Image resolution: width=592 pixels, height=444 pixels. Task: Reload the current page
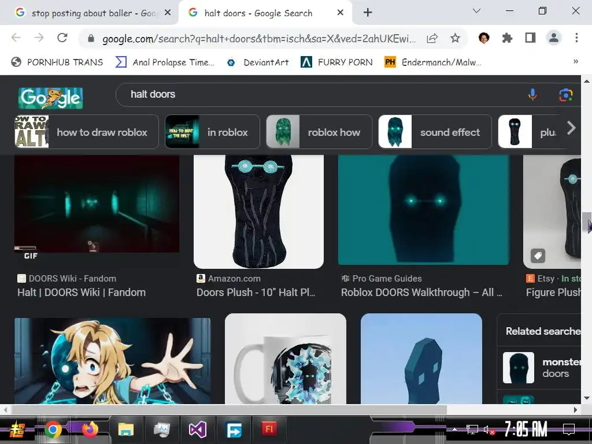pyautogui.click(x=62, y=38)
